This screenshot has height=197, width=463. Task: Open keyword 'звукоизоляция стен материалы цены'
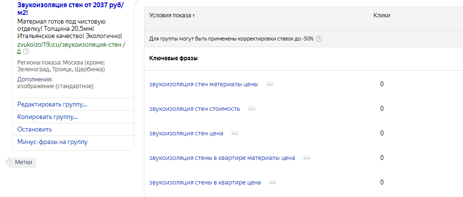point(204,84)
